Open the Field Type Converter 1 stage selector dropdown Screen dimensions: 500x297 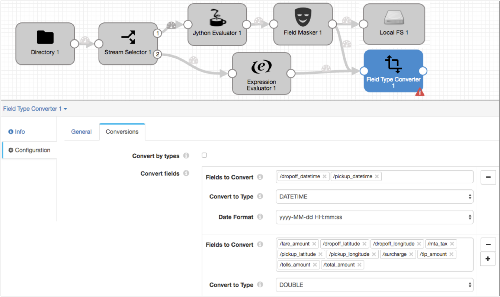click(x=35, y=109)
